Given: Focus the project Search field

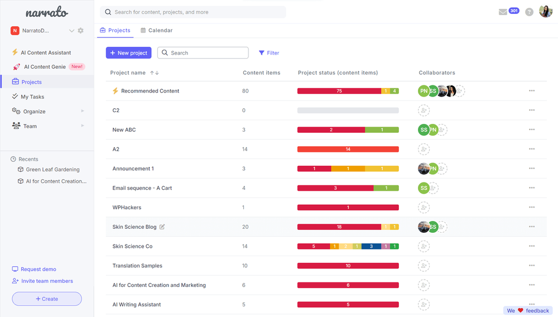Looking at the screenshot, I should 203,52.
